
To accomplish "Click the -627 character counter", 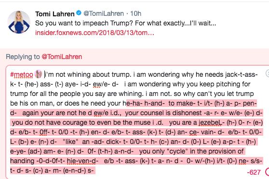I will [x=254, y=172].
